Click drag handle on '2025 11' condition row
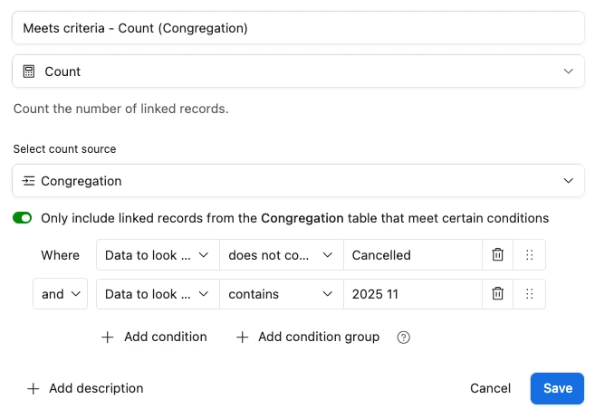Screen dimensions: 595x418 click(x=530, y=293)
